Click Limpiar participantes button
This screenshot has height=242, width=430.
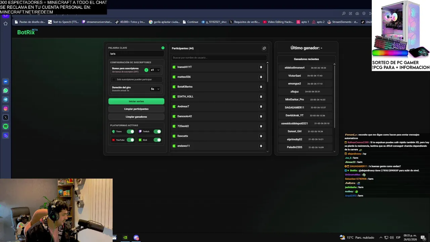tap(136, 109)
